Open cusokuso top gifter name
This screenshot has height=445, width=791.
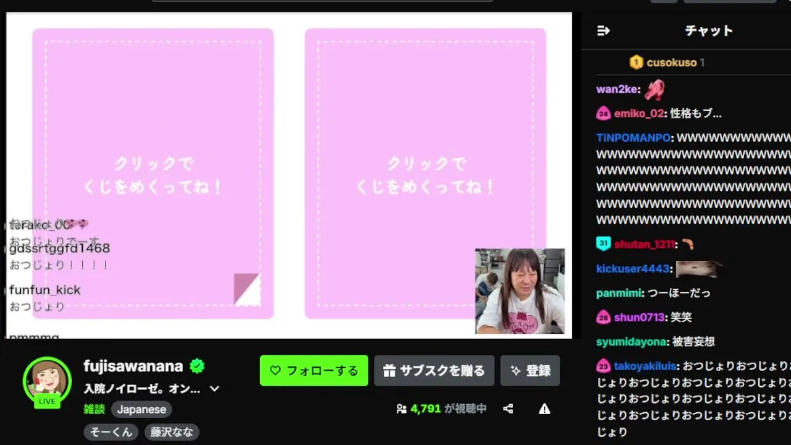point(671,62)
